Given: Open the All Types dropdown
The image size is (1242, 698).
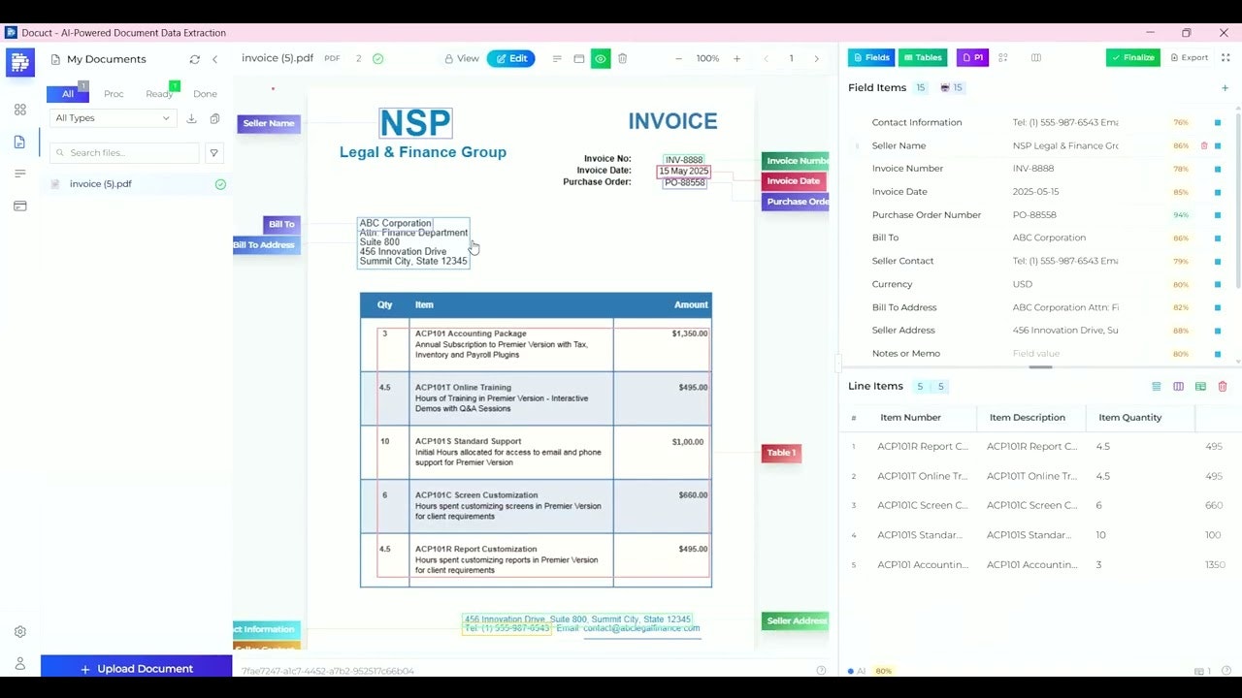Looking at the screenshot, I should pos(113,118).
